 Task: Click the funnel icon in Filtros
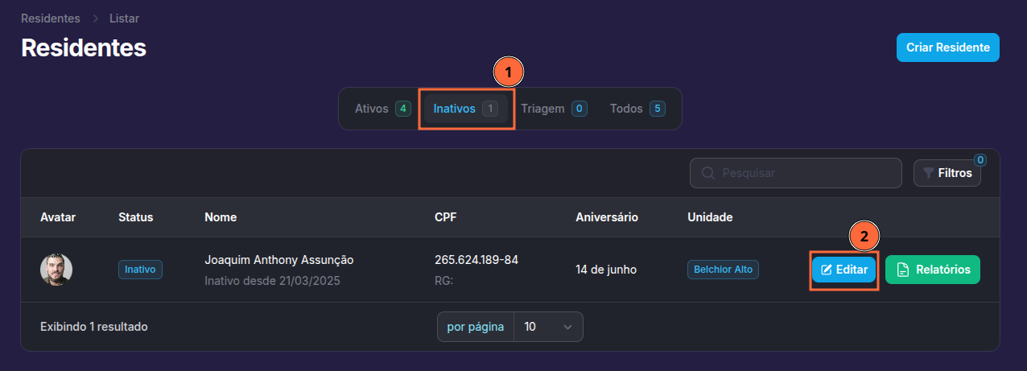pyautogui.click(x=929, y=173)
